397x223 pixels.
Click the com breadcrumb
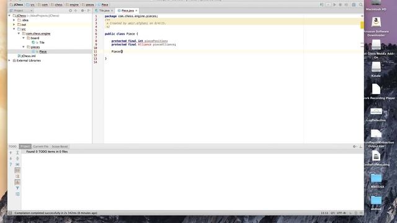[x=43, y=4]
